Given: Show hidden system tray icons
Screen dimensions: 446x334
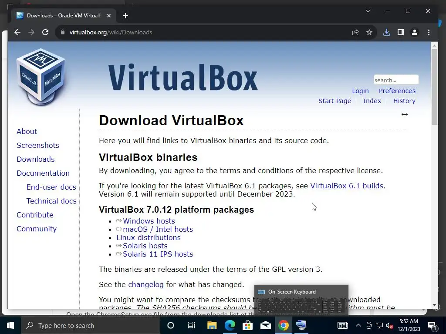Looking at the screenshot, I should point(358,325).
